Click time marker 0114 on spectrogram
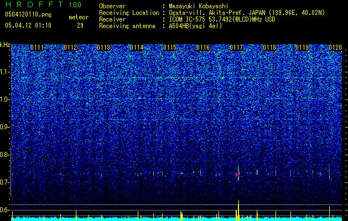The width and height of the screenshot is (348, 221). [x=137, y=48]
